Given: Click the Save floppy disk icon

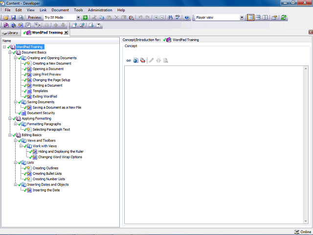Looking at the screenshot, I should (13, 18).
